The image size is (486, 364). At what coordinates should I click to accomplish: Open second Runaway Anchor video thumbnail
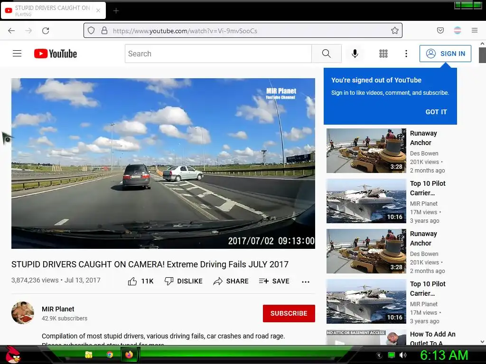(x=366, y=251)
